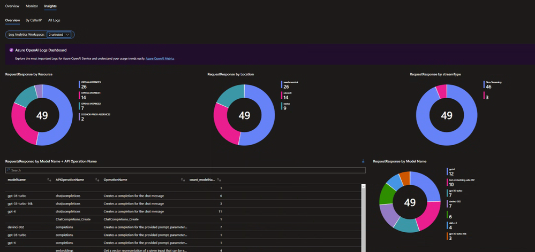Click the search magnifier icon in table
The height and width of the screenshot is (252, 535).
coord(8,170)
